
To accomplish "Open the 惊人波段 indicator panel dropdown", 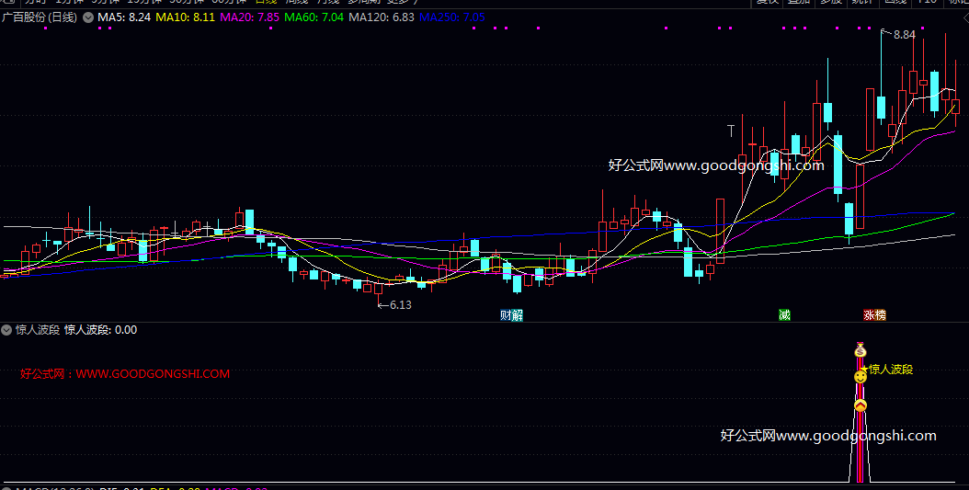I will point(6,329).
